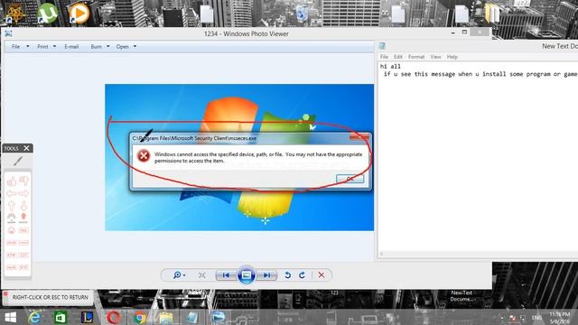Viewport: 578px width, 325px height.
Task: Select the 'New Text Docume...' desktop file label
Action: pos(461,296)
